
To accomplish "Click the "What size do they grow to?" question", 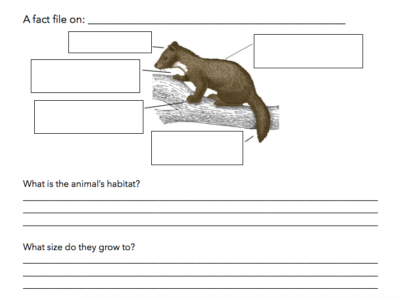I will [79, 247].
